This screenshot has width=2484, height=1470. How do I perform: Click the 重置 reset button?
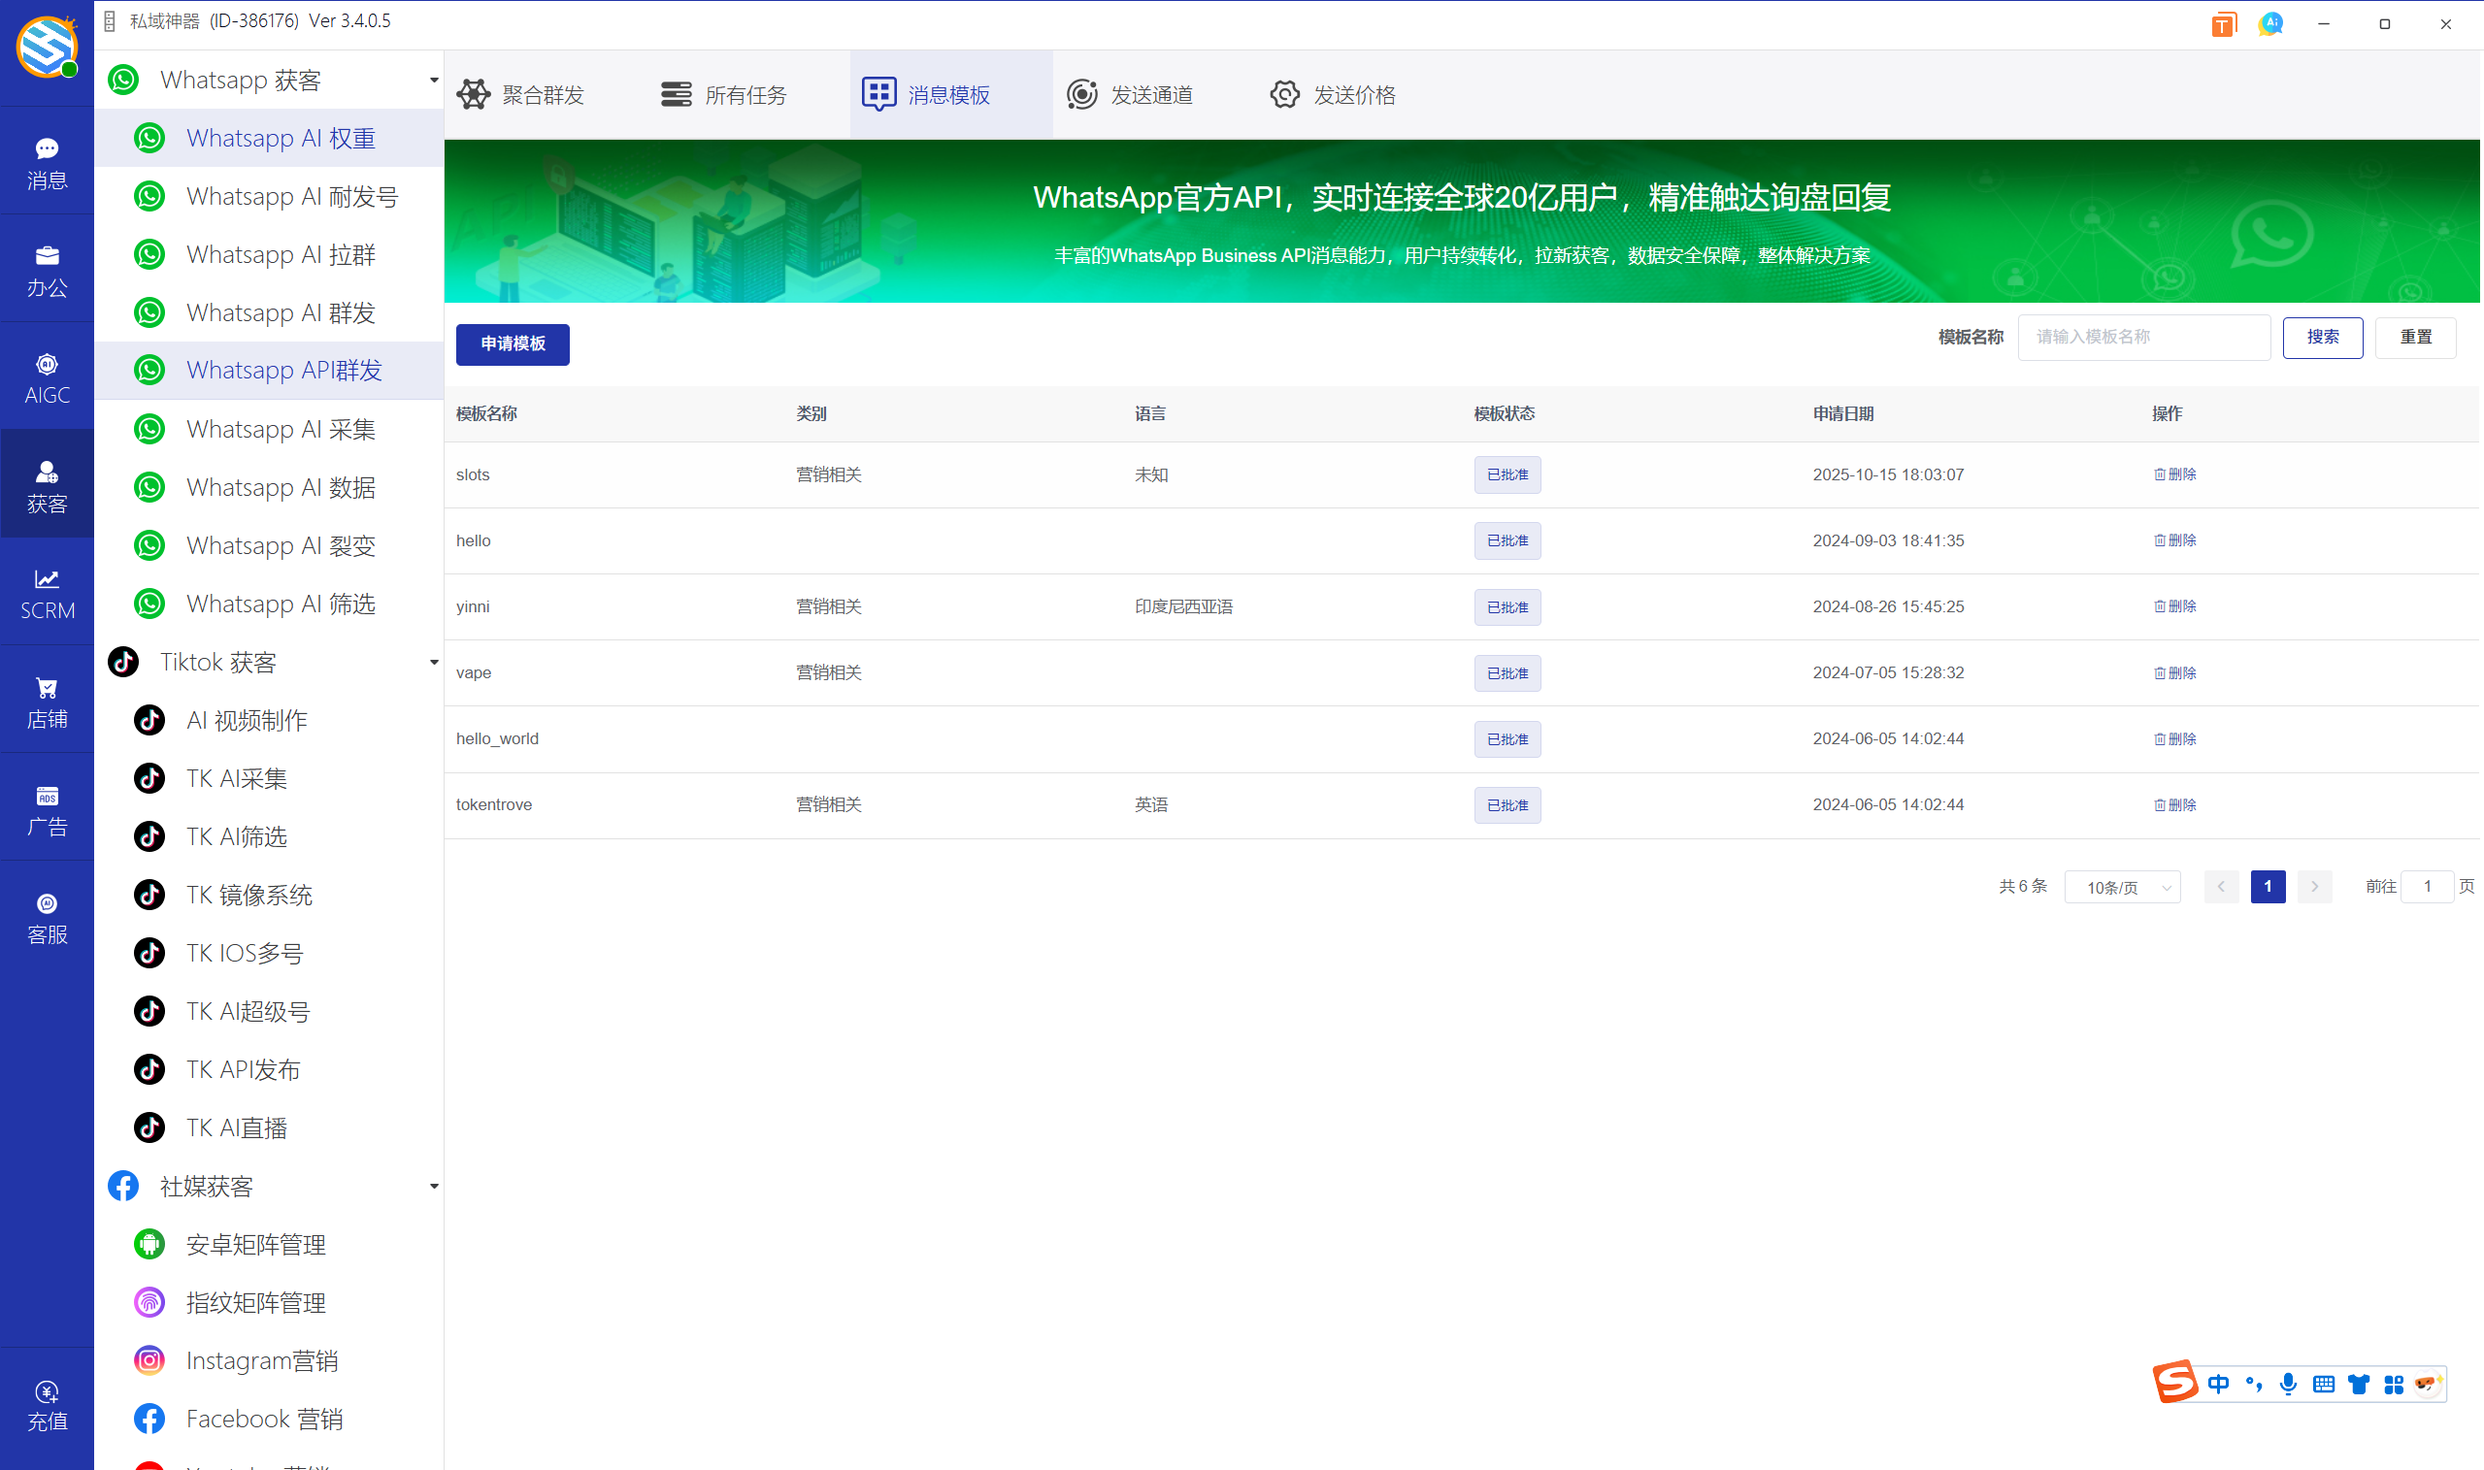(2415, 338)
